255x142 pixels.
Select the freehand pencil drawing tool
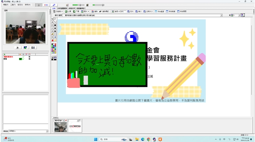coord(55,19)
